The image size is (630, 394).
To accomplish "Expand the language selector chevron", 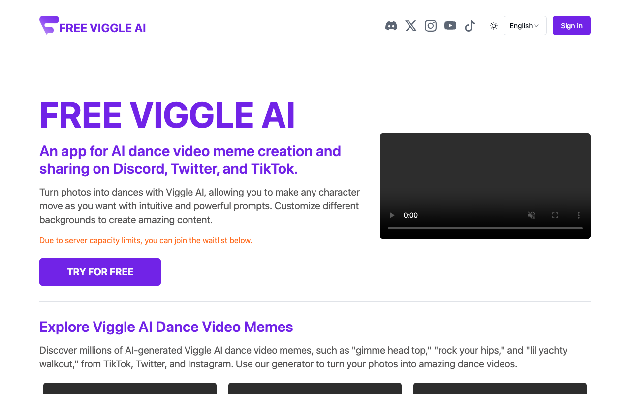I will point(537,26).
